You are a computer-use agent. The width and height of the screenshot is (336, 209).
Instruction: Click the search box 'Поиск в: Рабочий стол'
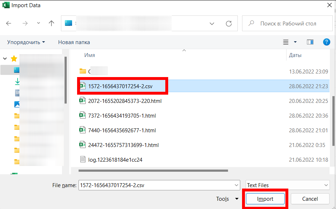pos(287,23)
